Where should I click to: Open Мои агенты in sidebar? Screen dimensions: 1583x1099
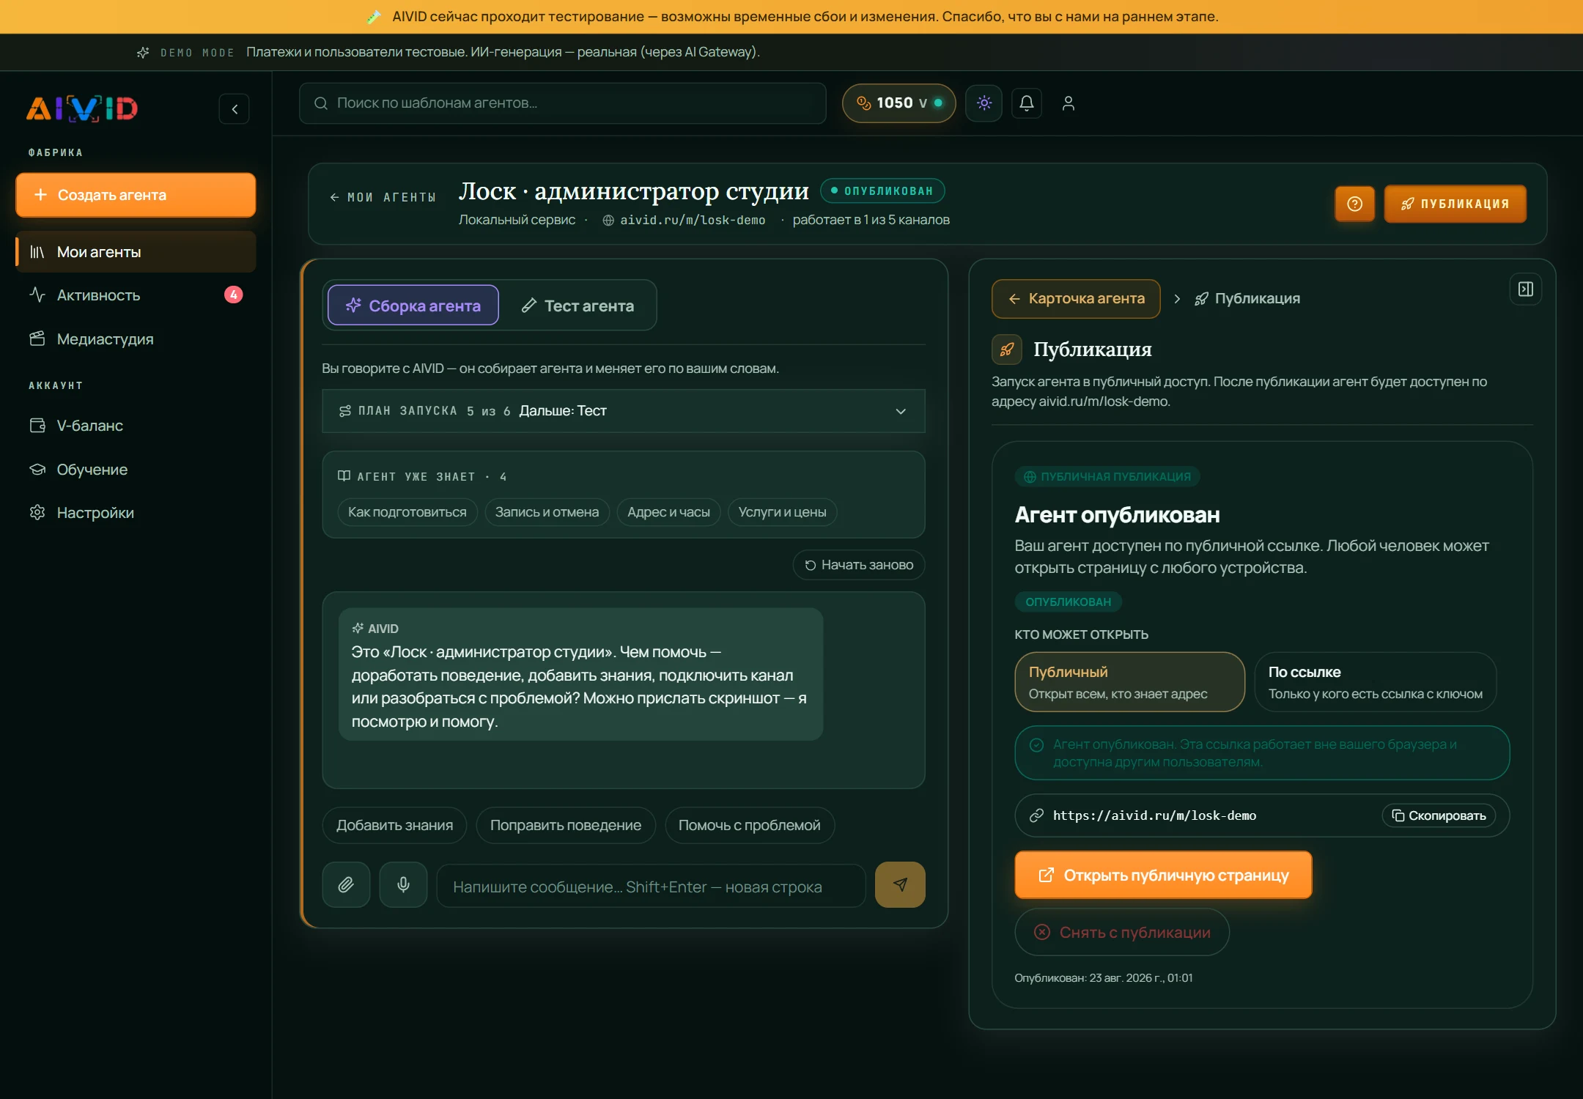click(136, 252)
